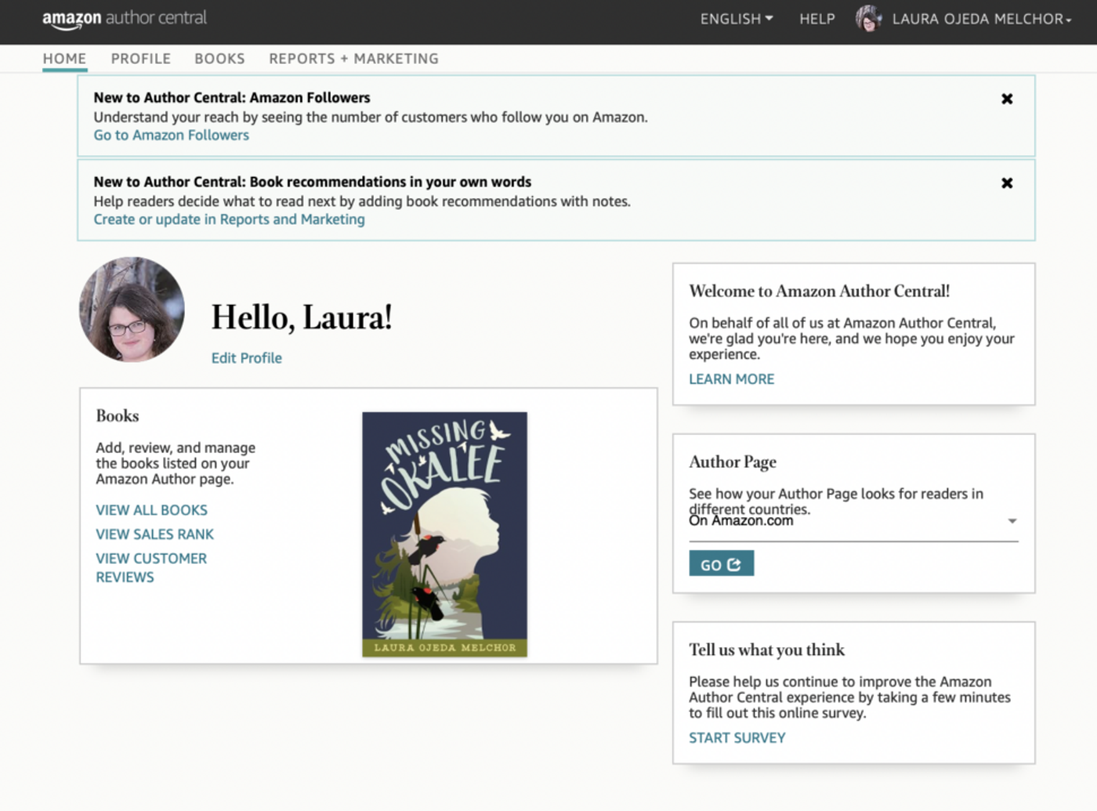Open the On Amazon.com country selector

click(x=853, y=521)
